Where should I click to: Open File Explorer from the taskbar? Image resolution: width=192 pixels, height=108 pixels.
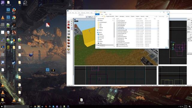[39, 106]
